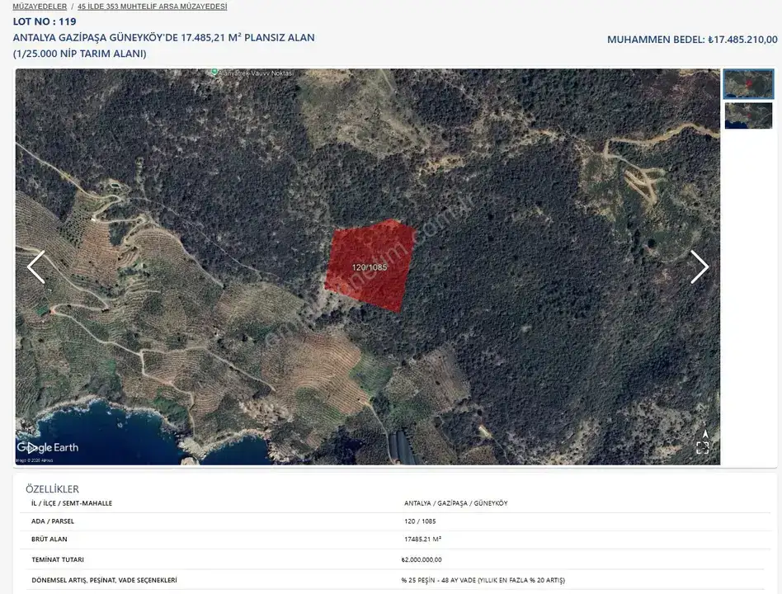Open 45 İLDE 353 MUHTELİF ARSA MÜZAYEDESİ link
Screen dimensions: 782x594
(x=152, y=7)
